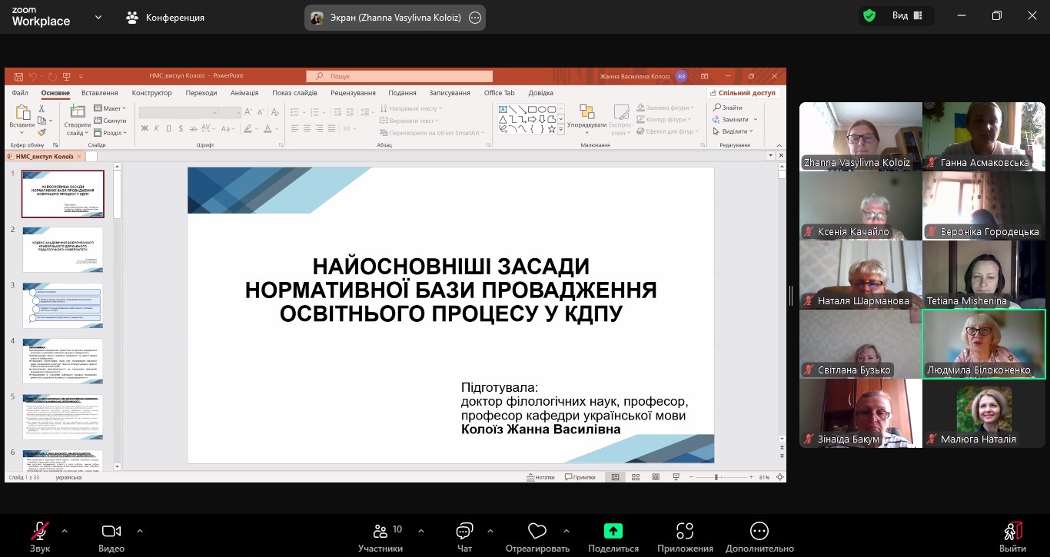The width and height of the screenshot is (1050, 557).
Task: Open the Чат chat panel
Action: [x=464, y=537]
